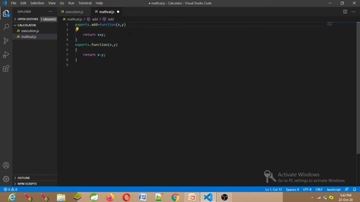Click the lightbulb code action icon
Image resolution: width=360 pixels, height=202 pixels.
77,29
